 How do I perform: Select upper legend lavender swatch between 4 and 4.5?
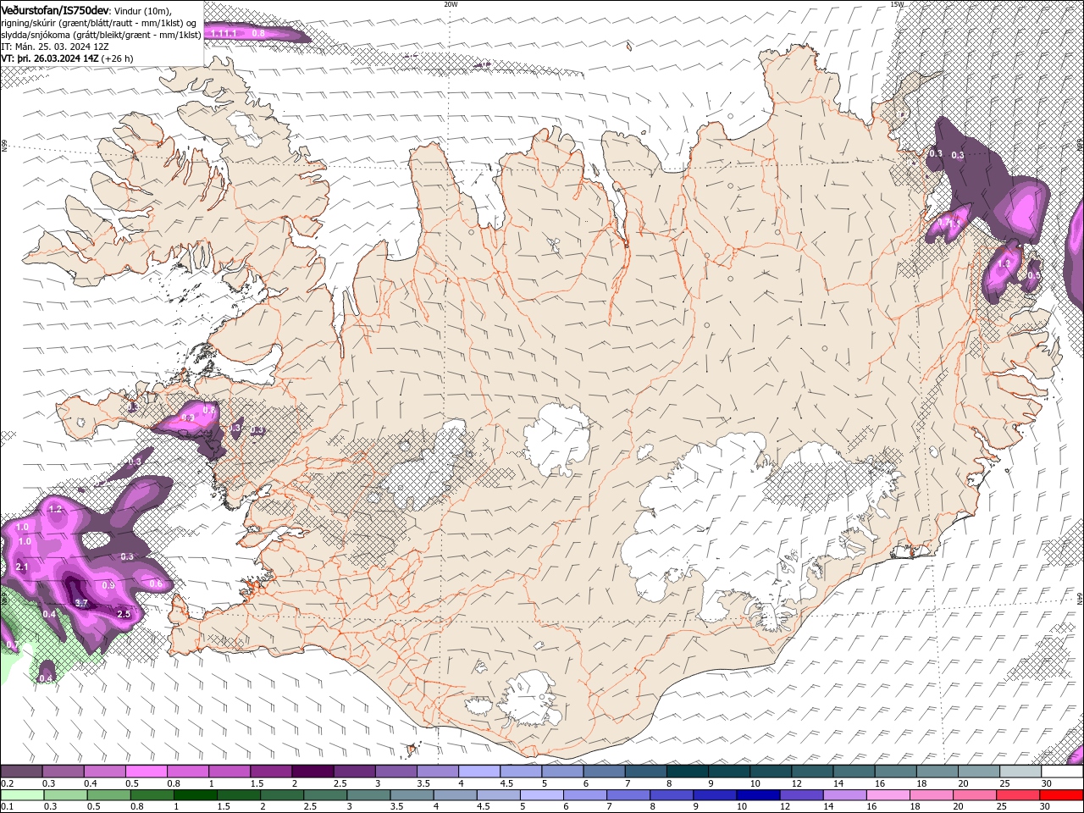(479, 772)
